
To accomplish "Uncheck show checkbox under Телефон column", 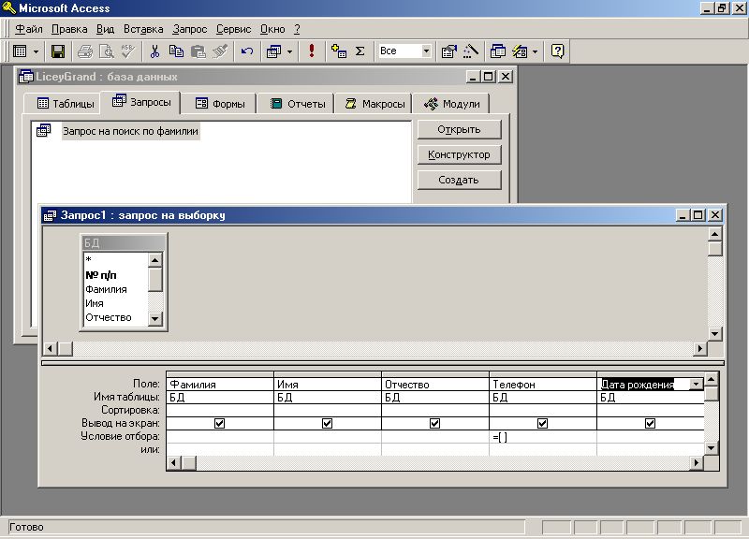I will coord(543,424).
